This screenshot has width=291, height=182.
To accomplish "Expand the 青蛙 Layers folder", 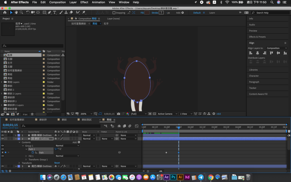I will click(2, 82).
